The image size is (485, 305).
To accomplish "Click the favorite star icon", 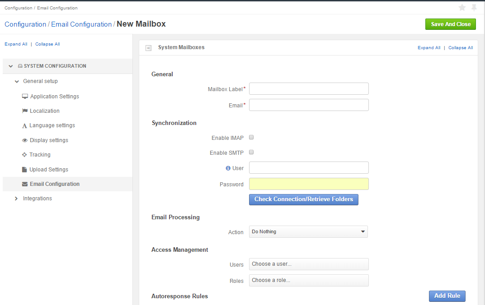I will [462, 8].
